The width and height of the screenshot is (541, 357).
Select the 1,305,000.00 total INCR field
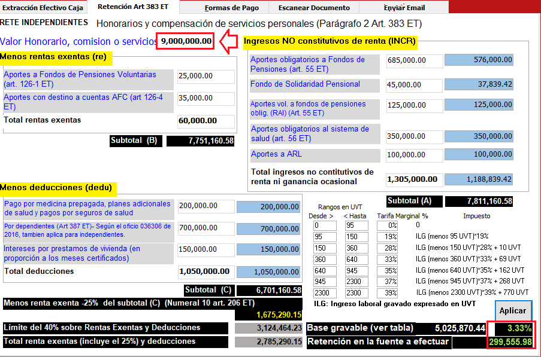pos(414,179)
